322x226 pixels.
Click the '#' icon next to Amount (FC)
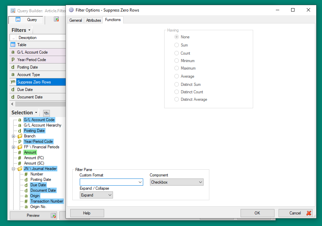tap(20, 158)
